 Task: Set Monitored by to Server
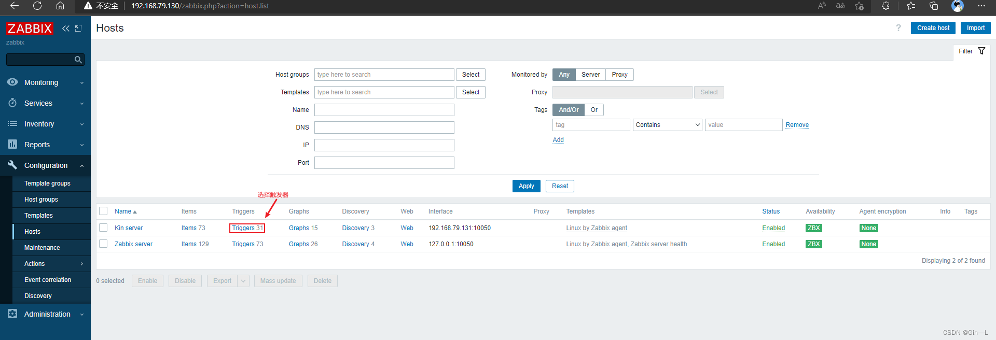coord(590,75)
